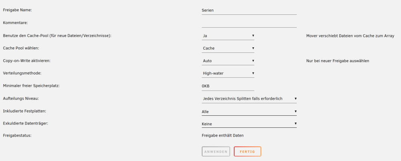
Task: Click the orange Fertig button
Action: pos(247,151)
